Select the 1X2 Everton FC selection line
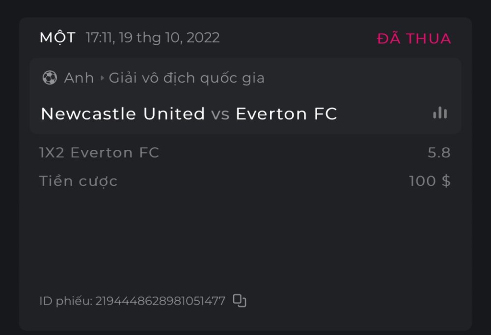Screen dimensions: 491x335 99,153
